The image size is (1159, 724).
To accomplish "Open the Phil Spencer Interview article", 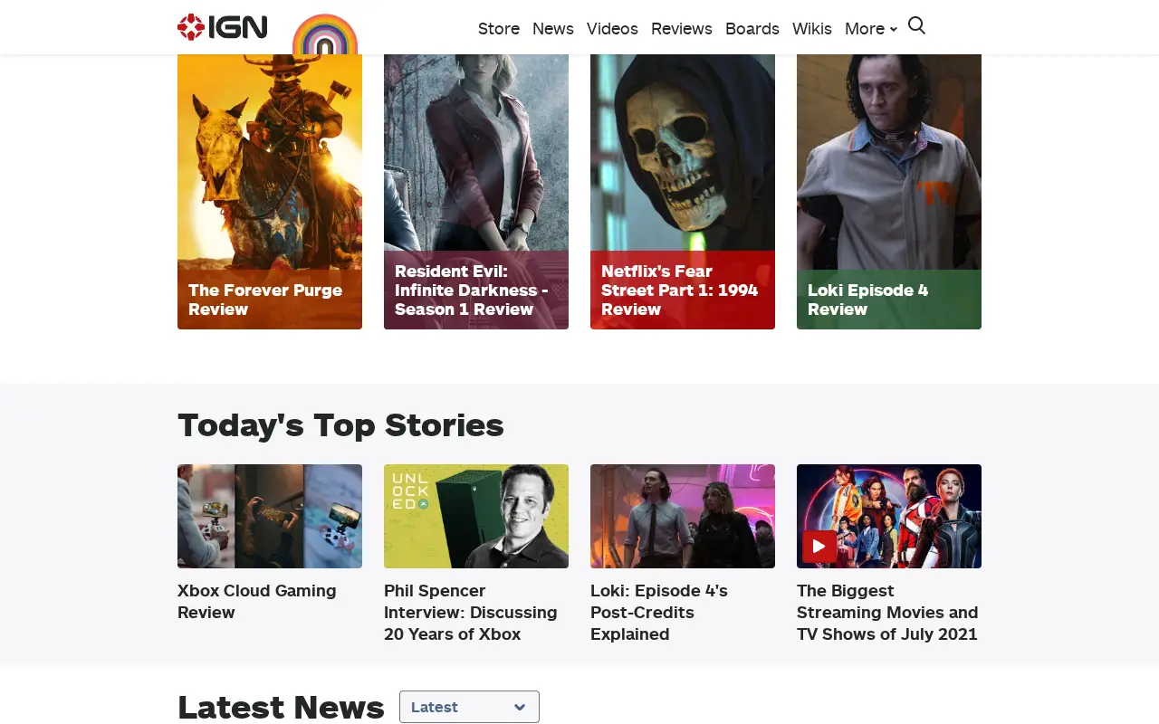I will click(471, 612).
